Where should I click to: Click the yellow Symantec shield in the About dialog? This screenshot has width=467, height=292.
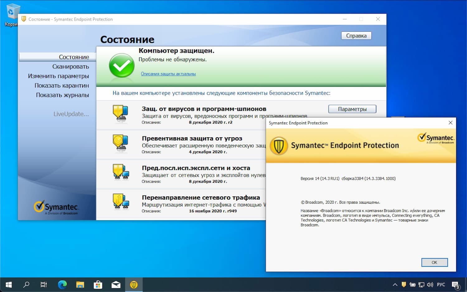(279, 145)
